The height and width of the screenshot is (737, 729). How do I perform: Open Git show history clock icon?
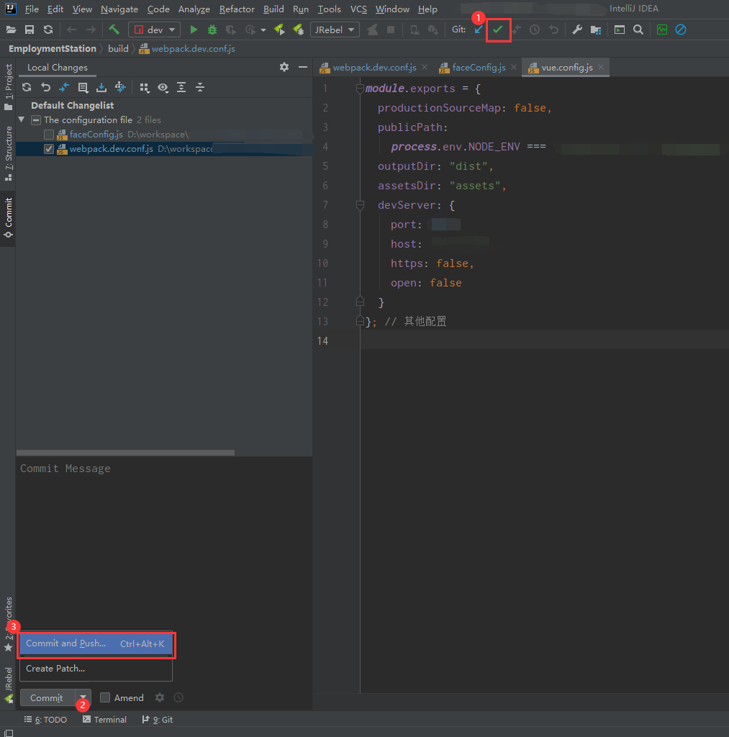coord(535,30)
